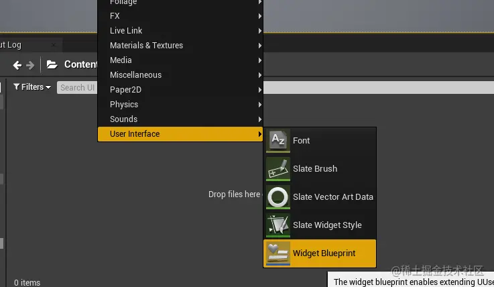The width and height of the screenshot is (494, 287).
Task: Open the Filters dropdown
Action: click(x=32, y=87)
